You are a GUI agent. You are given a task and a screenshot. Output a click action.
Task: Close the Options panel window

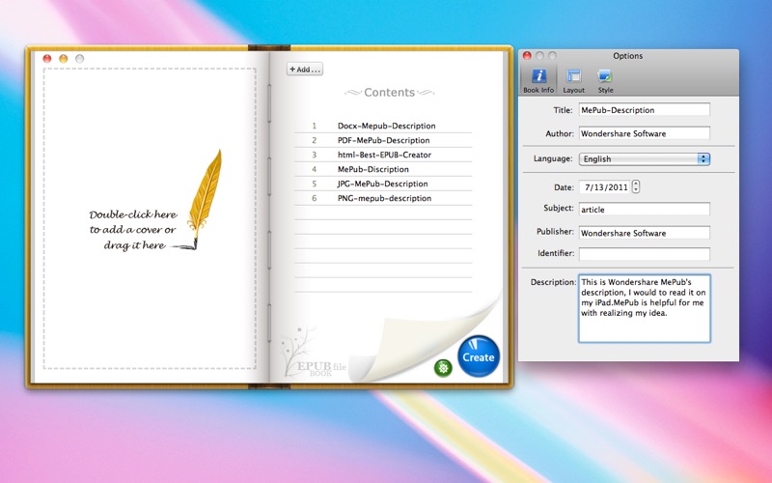[527, 56]
